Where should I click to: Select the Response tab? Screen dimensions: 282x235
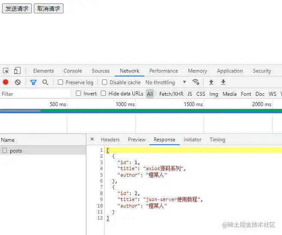[x=165, y=140]
